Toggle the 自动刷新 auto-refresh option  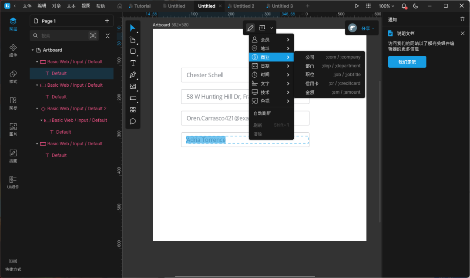point(262,114)
